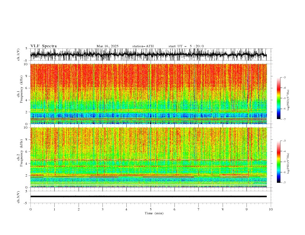
Task: Click the ch.2 spectrogram plot
Action: tap(148, 157)
